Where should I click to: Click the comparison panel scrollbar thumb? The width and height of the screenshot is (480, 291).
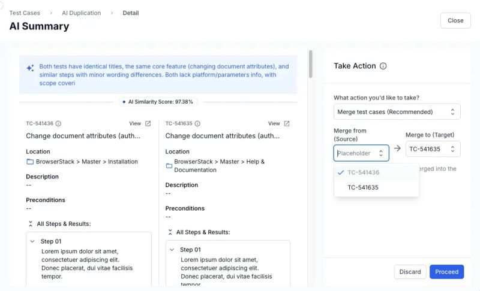coord(310,64)
